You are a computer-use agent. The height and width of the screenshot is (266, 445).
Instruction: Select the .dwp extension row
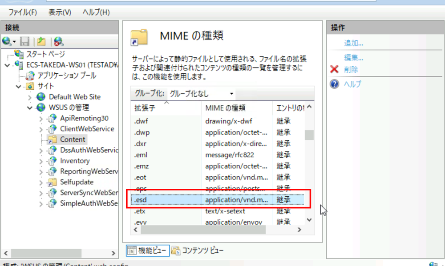tap(218, 132)
